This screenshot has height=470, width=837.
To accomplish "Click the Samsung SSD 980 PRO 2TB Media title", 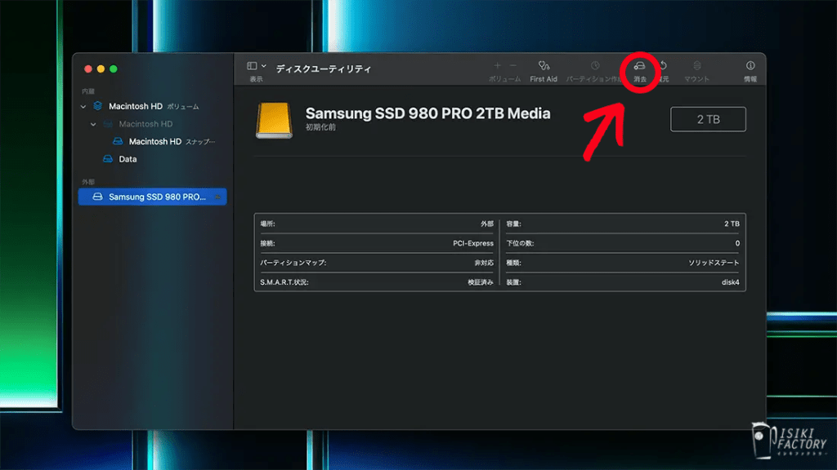I will pyautogui.click(x=427, y=113).
